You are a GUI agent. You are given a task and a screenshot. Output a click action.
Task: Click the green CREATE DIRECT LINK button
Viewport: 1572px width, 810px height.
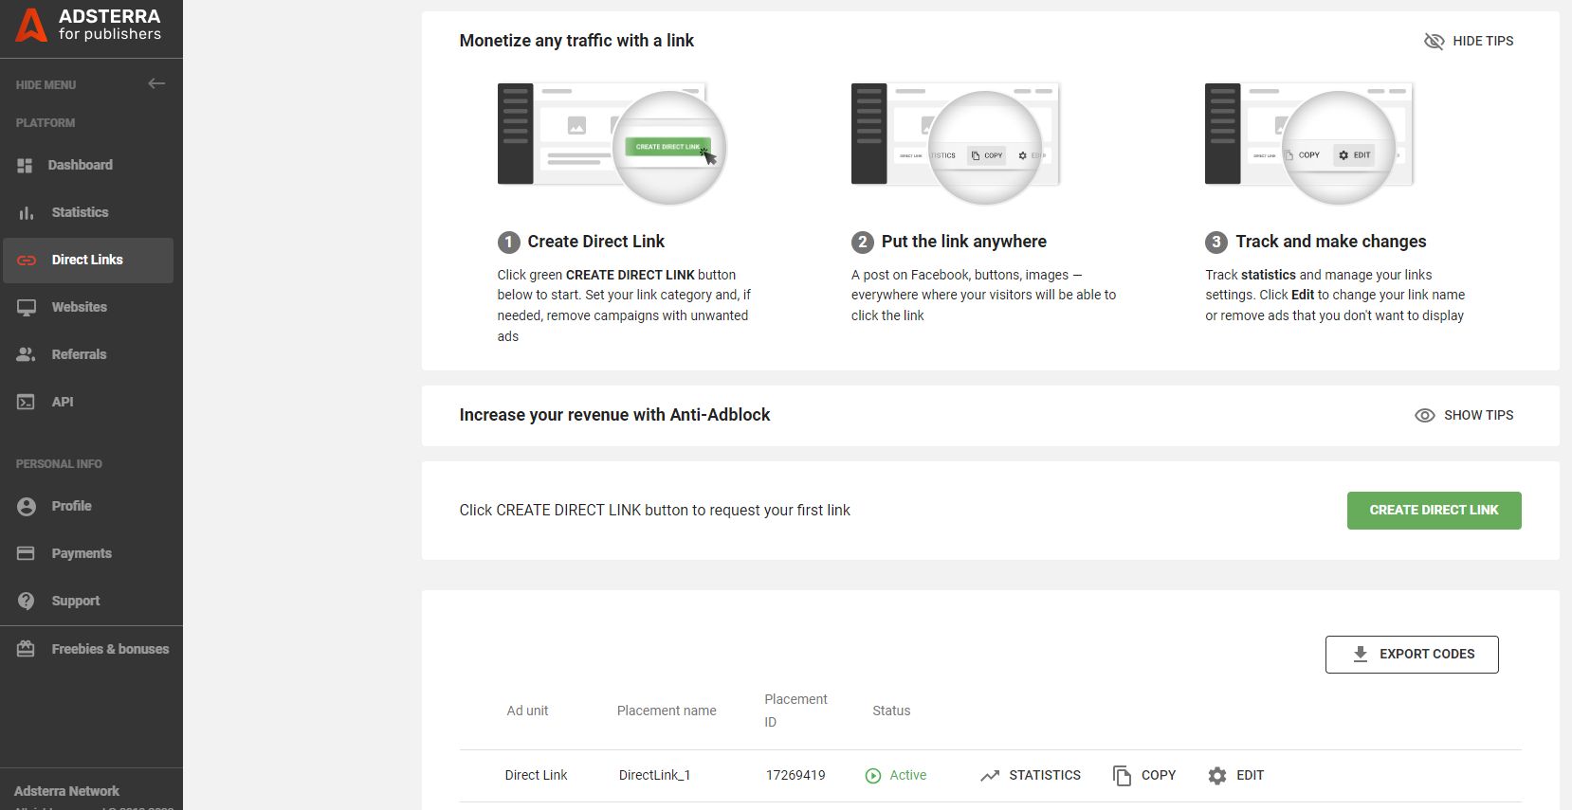[x=1434, y=510]
